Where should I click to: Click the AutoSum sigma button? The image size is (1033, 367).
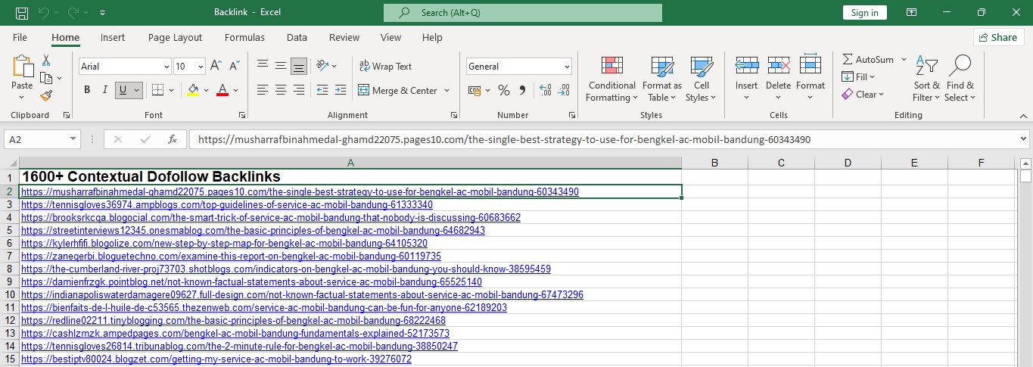pos(868,59)
